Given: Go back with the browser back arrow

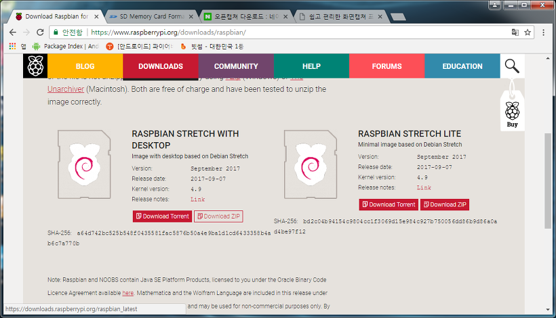Looking at the screenshot, I should (x=13, y=32).
